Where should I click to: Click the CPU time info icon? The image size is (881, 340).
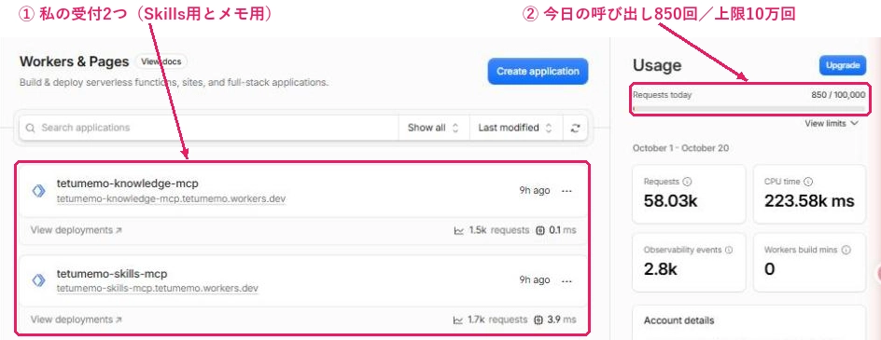(x=808, y=182)
